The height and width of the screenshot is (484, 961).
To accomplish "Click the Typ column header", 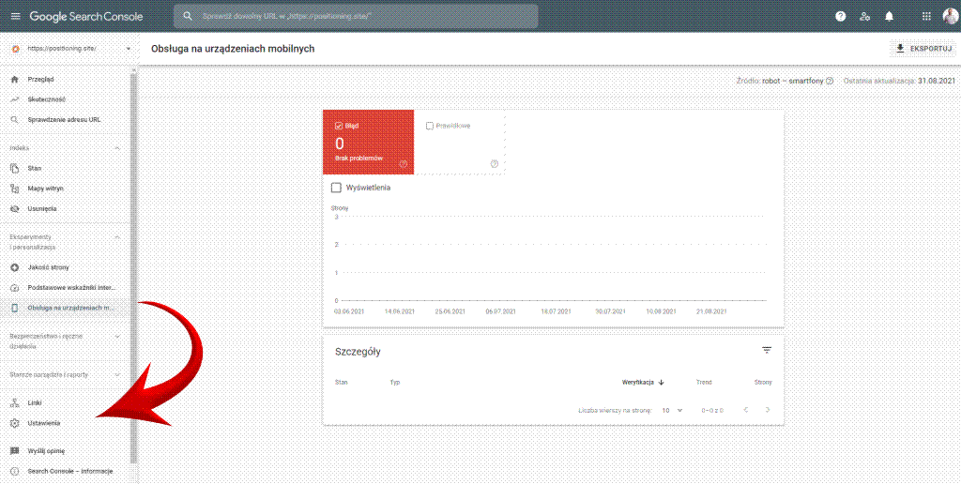I will 395,383.
